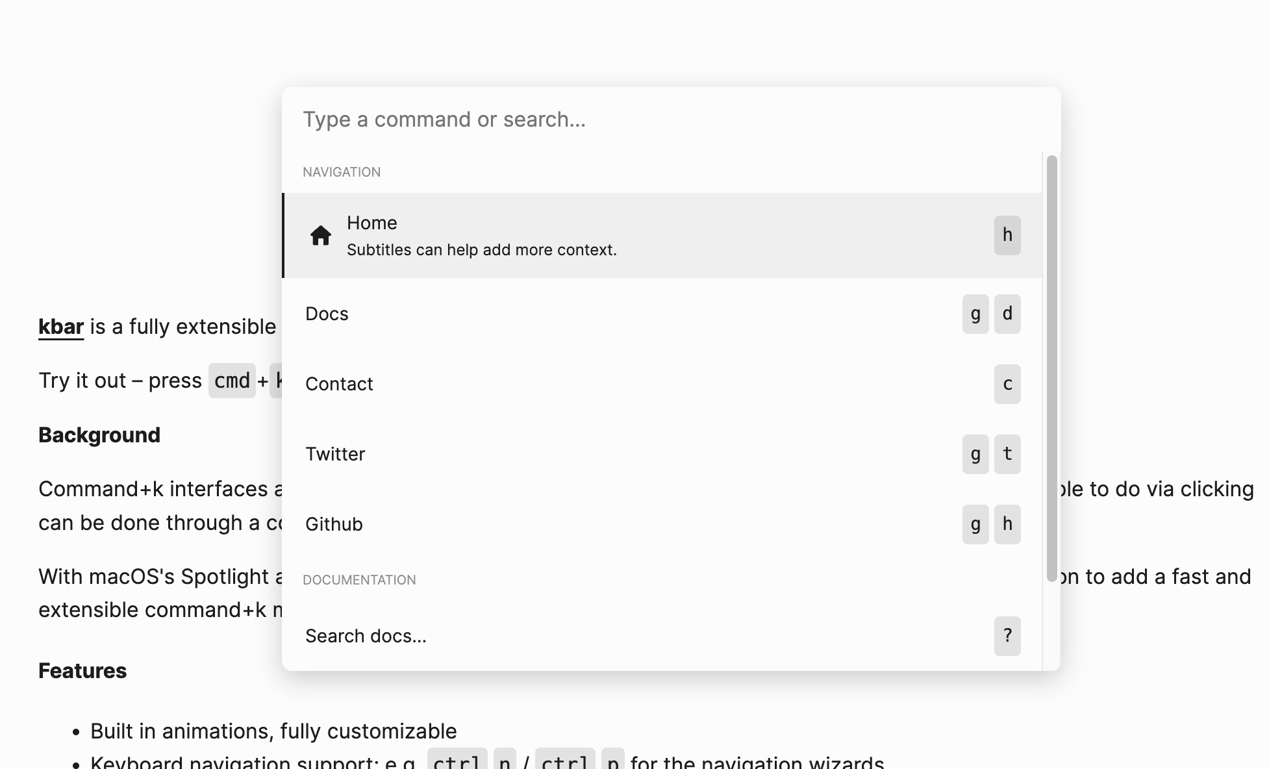
Task: Click the '?' shortcut badge beside Search docs
Action: click(x=1007, y=636)
